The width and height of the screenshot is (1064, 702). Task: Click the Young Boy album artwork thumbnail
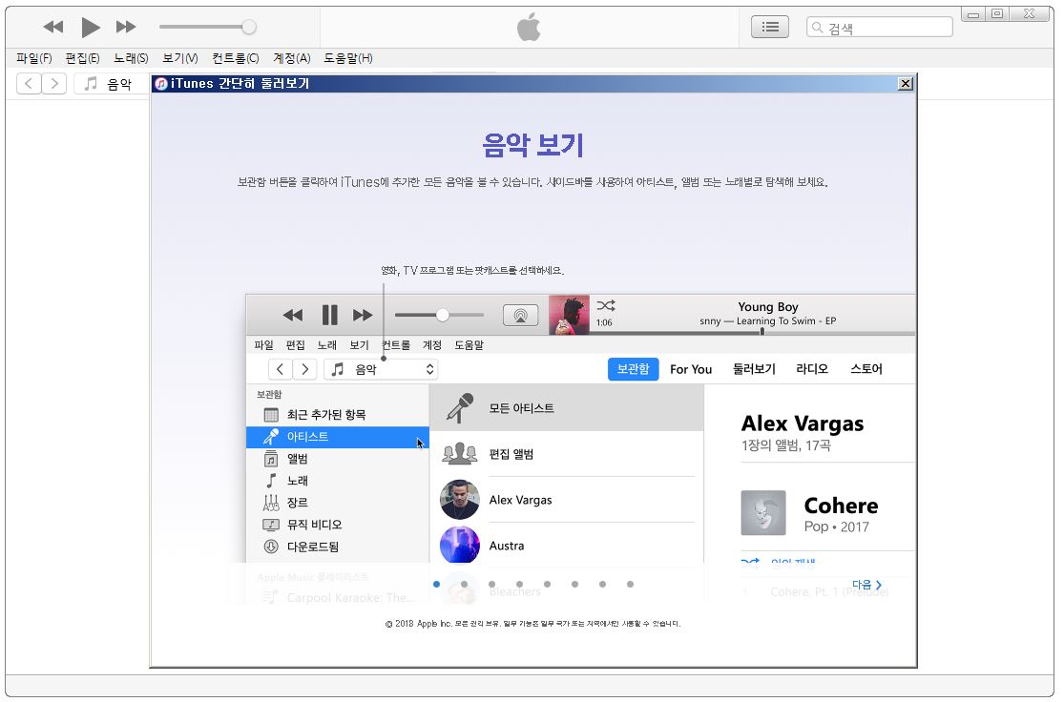tap(569, 315)
